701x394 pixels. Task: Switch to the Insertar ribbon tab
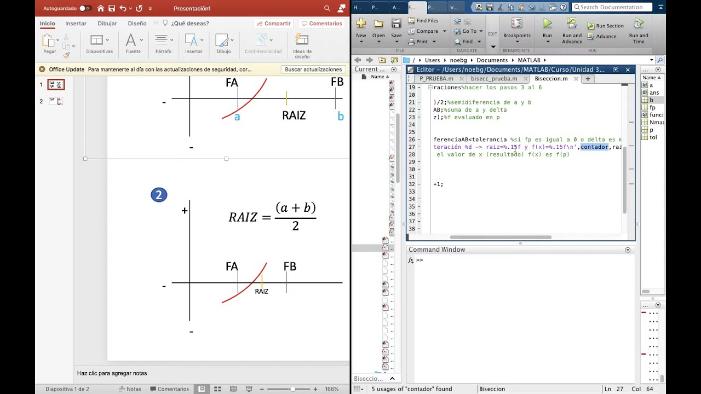tap(76, 24)
